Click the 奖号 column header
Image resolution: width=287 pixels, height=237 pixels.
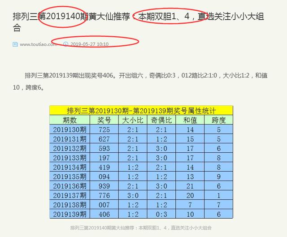point(104,120)
